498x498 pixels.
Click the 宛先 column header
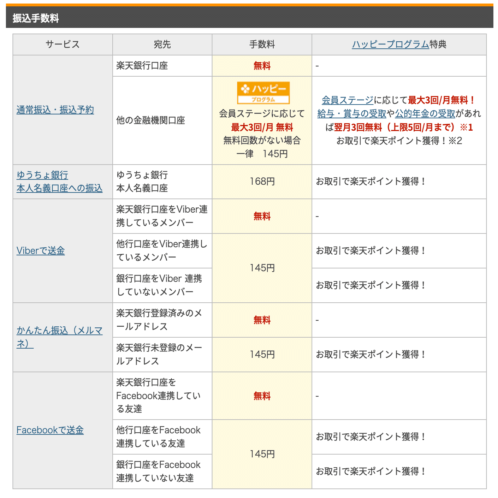(x=162, y=44)
